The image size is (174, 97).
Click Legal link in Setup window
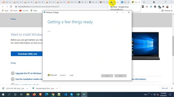click(72, 75)
